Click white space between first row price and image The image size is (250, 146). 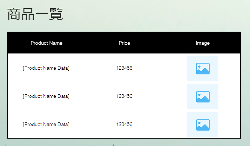click(159, 68)
